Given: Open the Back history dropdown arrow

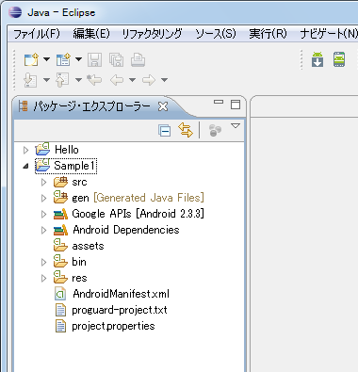Looking at the screenshot, I should click(x=133, y=80).
